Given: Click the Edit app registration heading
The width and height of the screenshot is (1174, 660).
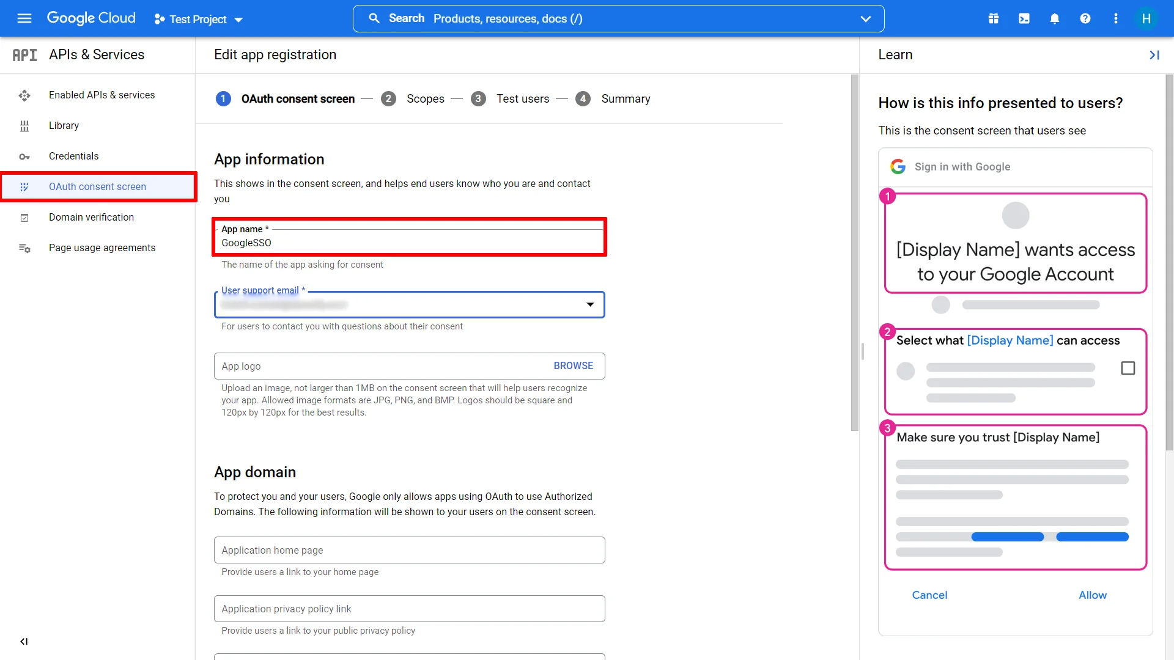Looking at the screenshot, I should [x=275, y=54].
